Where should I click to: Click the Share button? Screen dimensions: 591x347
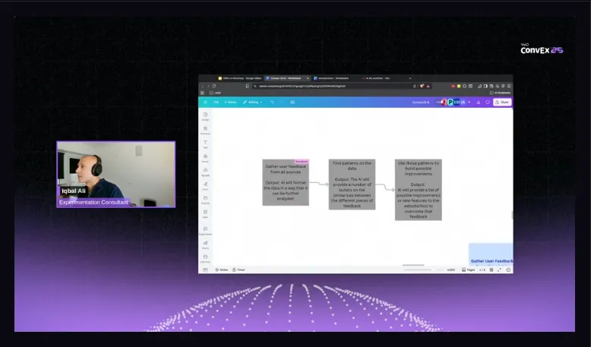tap(502, 102)
